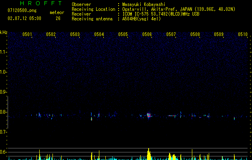Viewport: 252px width, 160px height.
Task: Click the kHz axis unit label
Action: (4, 32)
